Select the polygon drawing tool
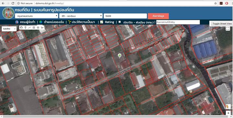This screenshot has width=233, height=118. point(42,28)
